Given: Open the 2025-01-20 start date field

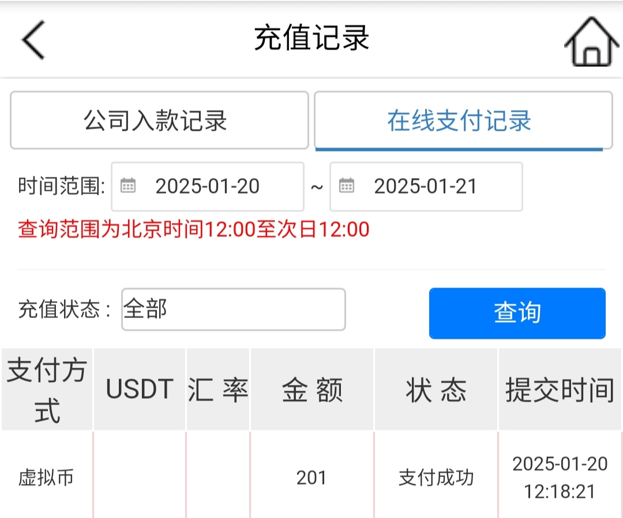Looking at the screenshot, I should (x=208, y=187).
